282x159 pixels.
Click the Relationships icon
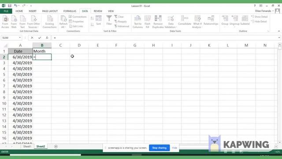211,20
